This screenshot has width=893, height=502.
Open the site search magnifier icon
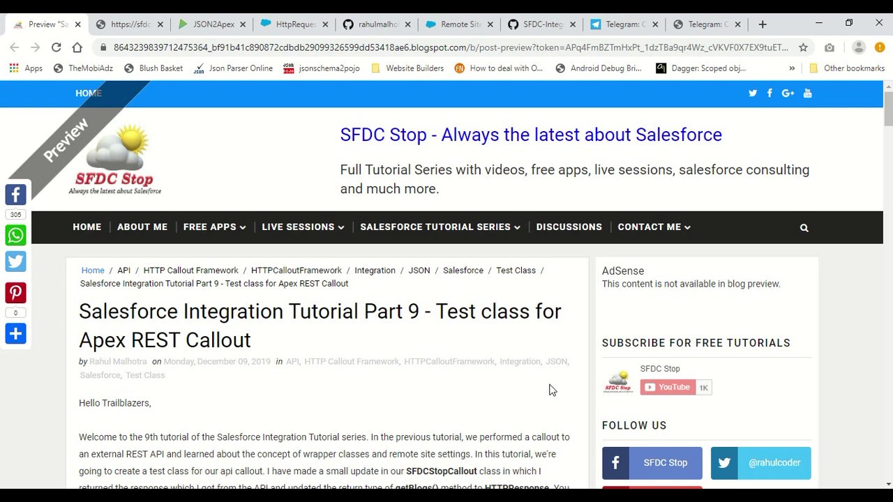(804, 227)
